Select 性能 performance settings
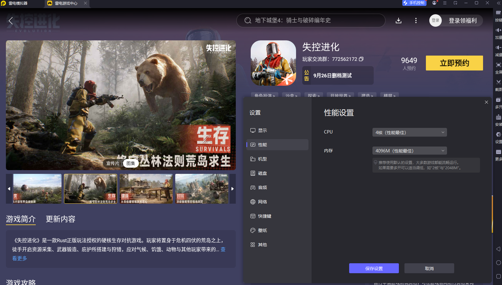Viewport: 502px width, 285px height. point(277,145)
